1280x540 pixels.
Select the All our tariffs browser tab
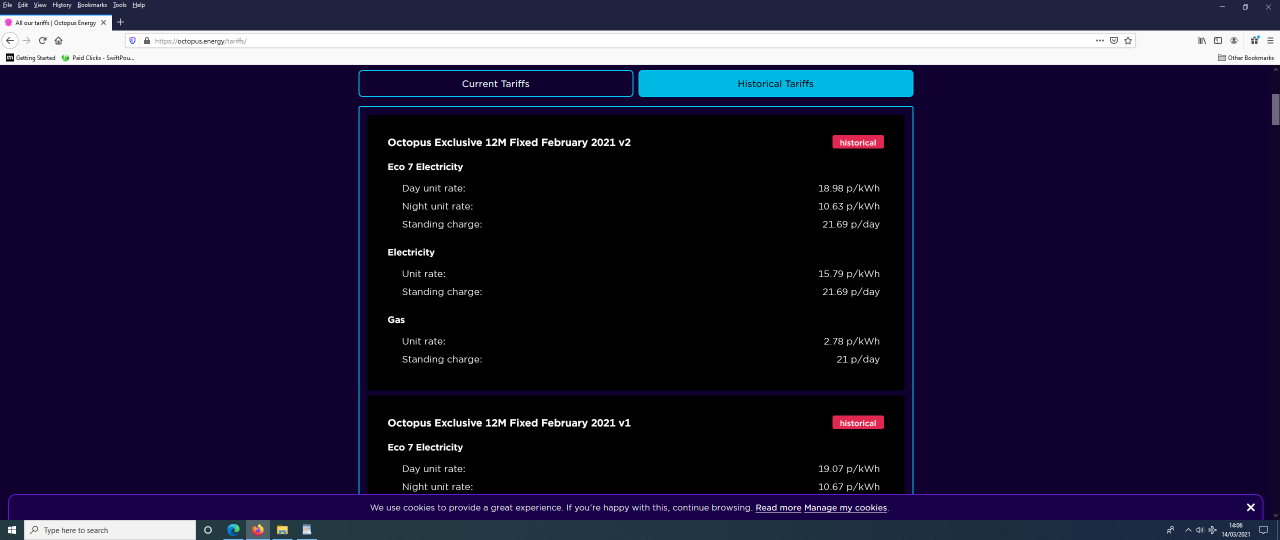coord(55,22)
